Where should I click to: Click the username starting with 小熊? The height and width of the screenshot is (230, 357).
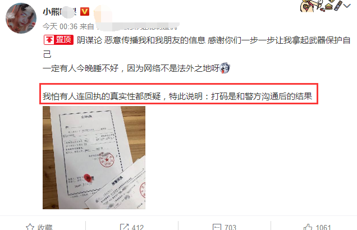[x=60, y=12]
